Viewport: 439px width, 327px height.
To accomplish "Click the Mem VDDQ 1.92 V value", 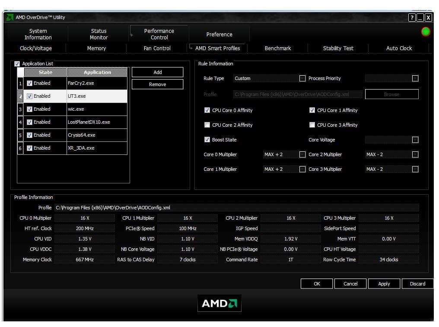I will (291, 239).
